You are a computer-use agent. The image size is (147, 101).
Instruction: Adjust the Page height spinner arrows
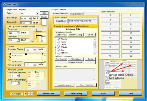tap(30, 19)
